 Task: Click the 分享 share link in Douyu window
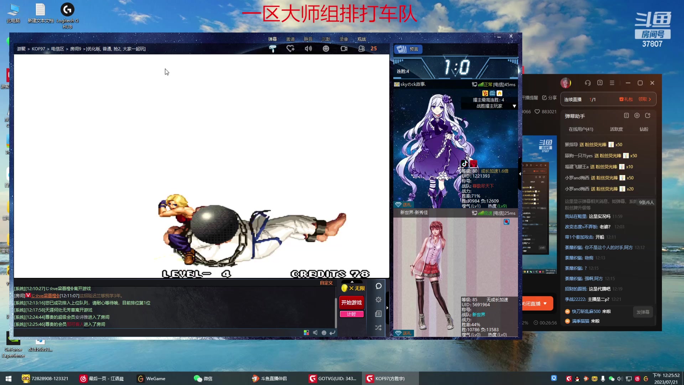click(549, 98)
